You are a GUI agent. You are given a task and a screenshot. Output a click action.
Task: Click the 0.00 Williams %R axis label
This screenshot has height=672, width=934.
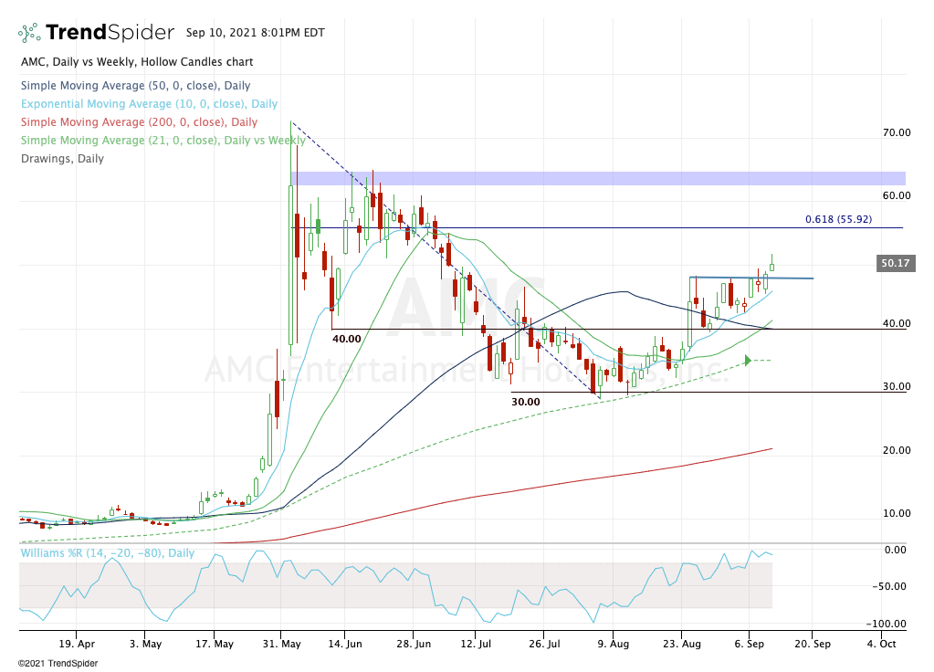coord(896,550)
